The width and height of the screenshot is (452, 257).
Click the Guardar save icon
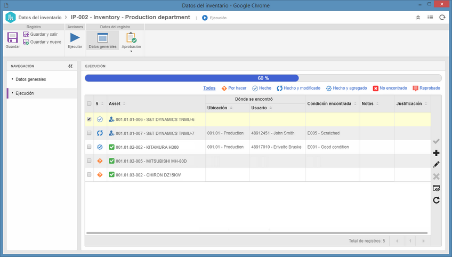coord(12,38)
